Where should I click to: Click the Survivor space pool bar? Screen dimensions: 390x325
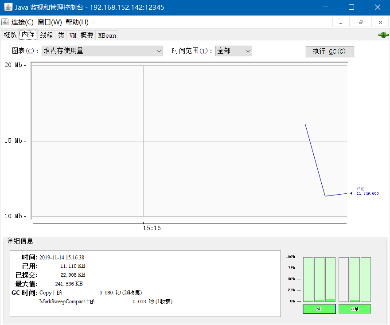(x=319, y=279)
